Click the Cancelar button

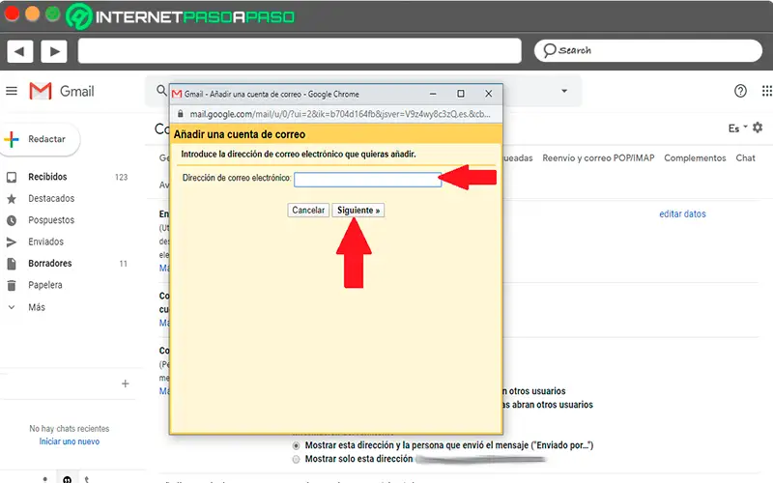pyautogui.click(x=308, y=210)
